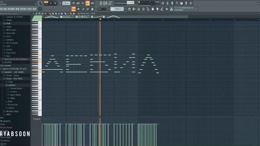The height and width of the screenshot is (146, 260).
Task: Click the multilink to controllers chain icon
Action: [x=88, y=9]
